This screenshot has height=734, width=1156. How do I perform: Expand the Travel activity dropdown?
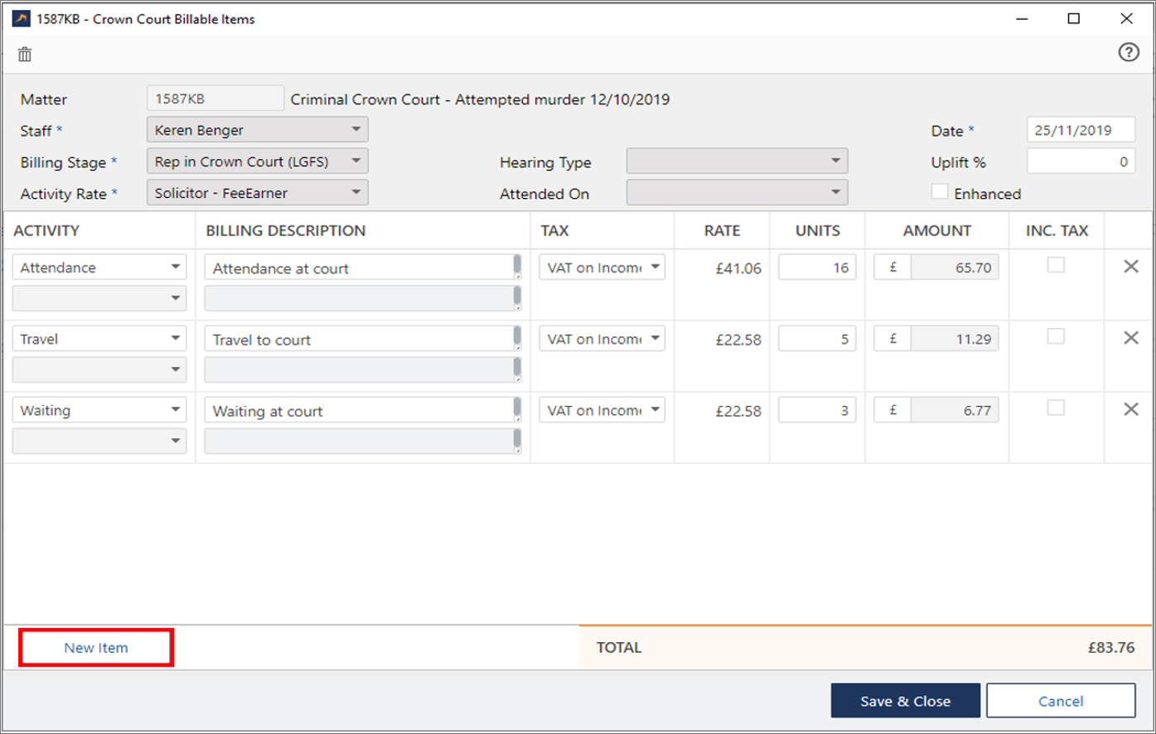click(x=99, y=339)
